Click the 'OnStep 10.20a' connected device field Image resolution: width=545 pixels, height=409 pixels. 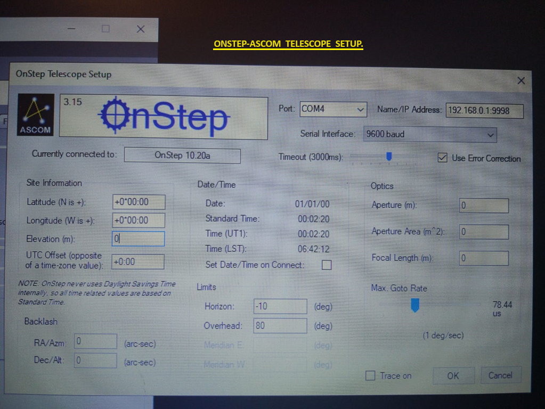point(183,156)
